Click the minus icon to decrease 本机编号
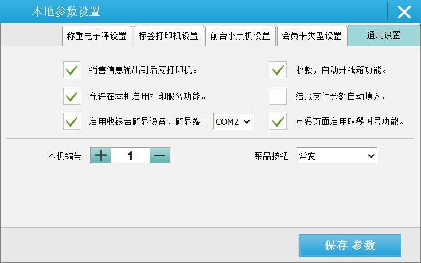The width and height of the screenshot is (421, 263). (160, 155)
